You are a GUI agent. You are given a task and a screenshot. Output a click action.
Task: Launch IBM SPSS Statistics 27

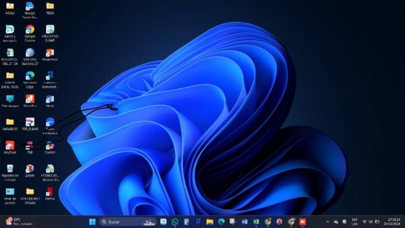(x=30, y=57)
